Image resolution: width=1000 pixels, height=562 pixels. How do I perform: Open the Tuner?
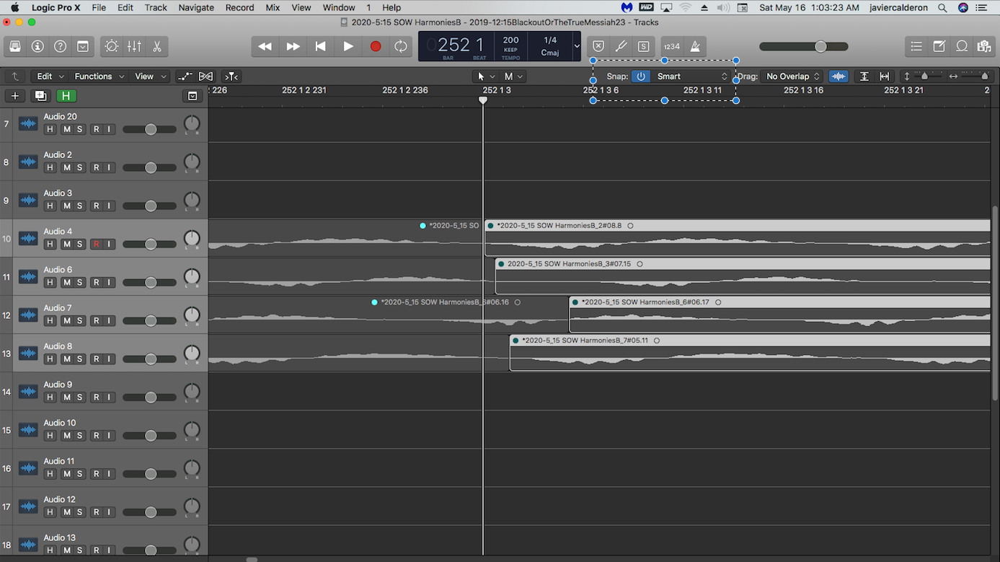point(621,46)
